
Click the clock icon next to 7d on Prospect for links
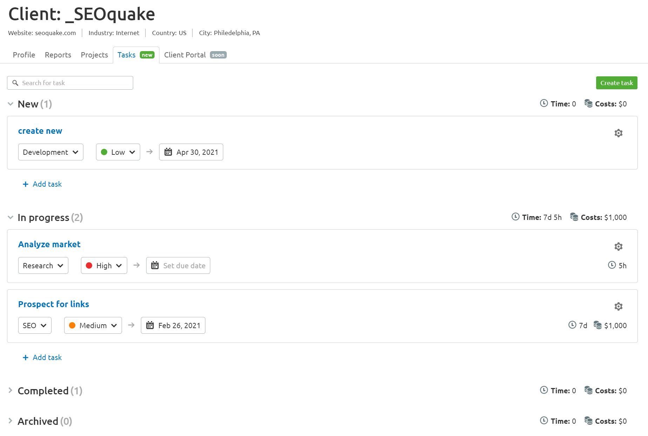tap(572, 325)
